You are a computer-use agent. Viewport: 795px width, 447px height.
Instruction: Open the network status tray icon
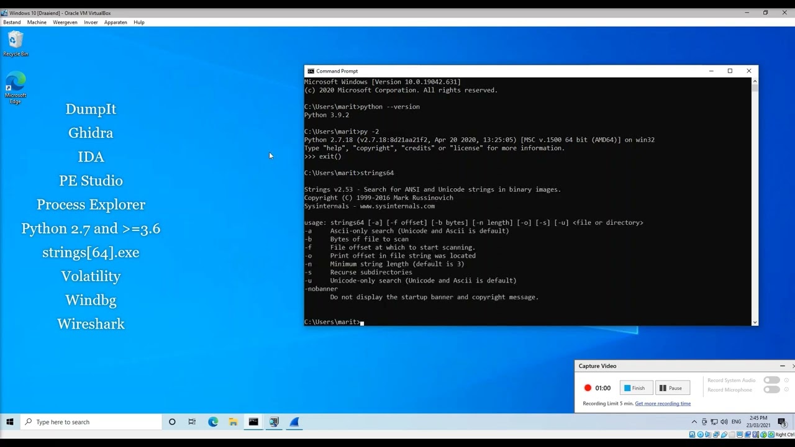point(714,422)
